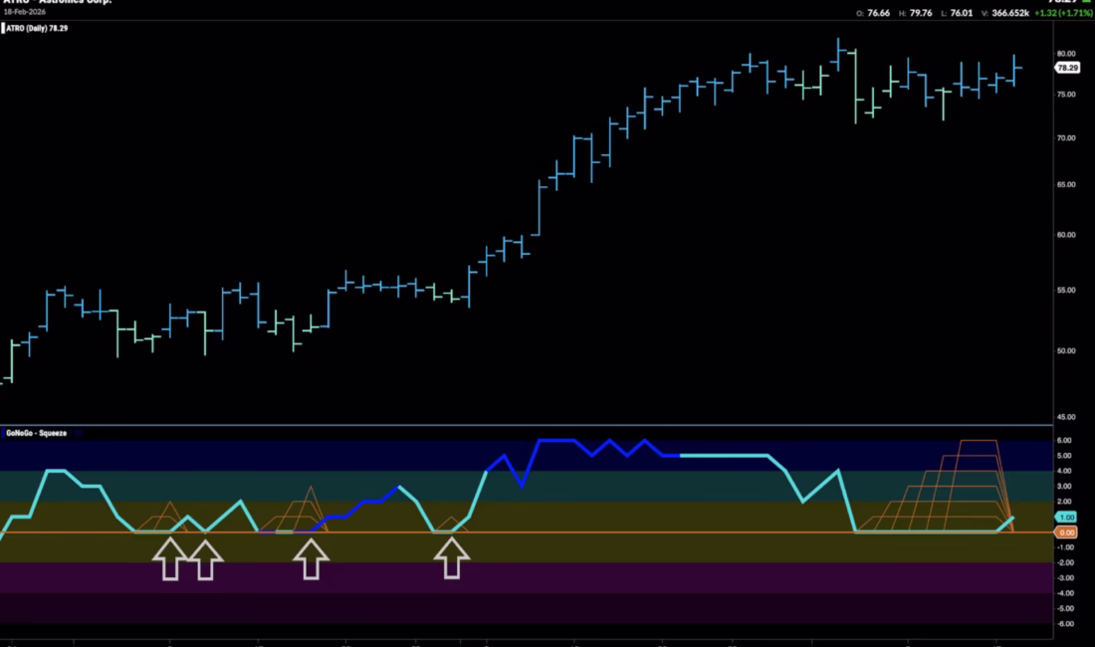Click the 80.00 price axis label
Viewport: 1095px width, 647px height.
coord(1065,54)
